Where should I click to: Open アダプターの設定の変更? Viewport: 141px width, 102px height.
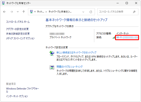[17, 29]
